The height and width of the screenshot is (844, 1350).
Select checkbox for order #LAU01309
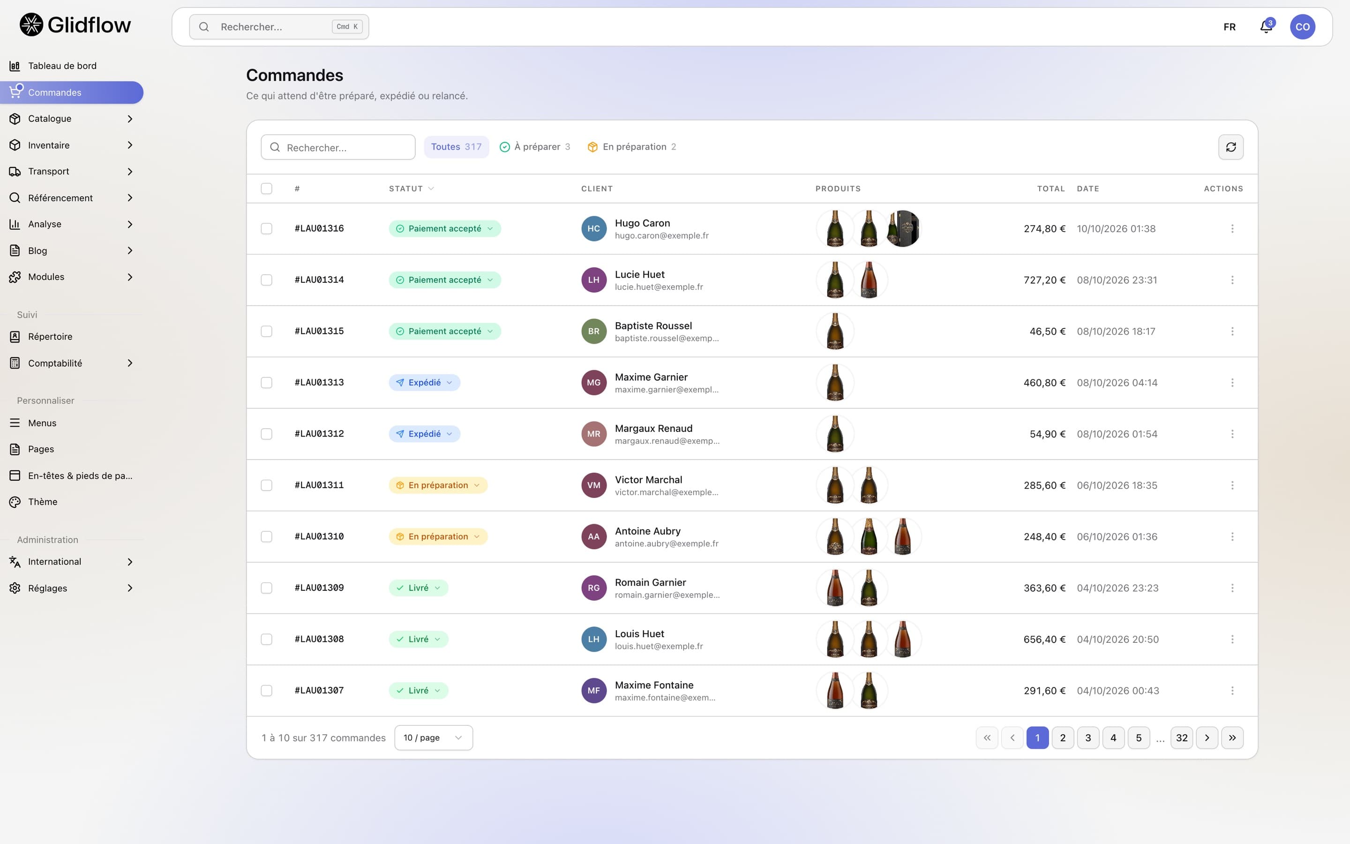click(267, 588)
